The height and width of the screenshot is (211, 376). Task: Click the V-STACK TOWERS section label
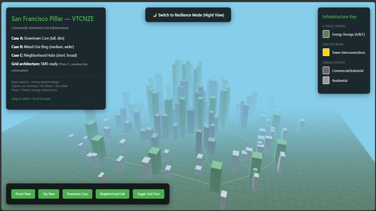point(334,26)
